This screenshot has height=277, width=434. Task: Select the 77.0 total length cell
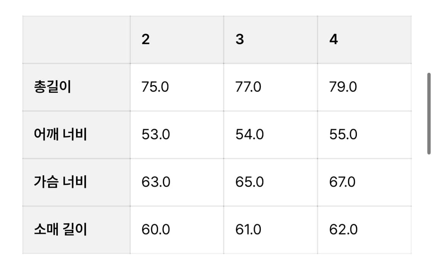point(270,87)
